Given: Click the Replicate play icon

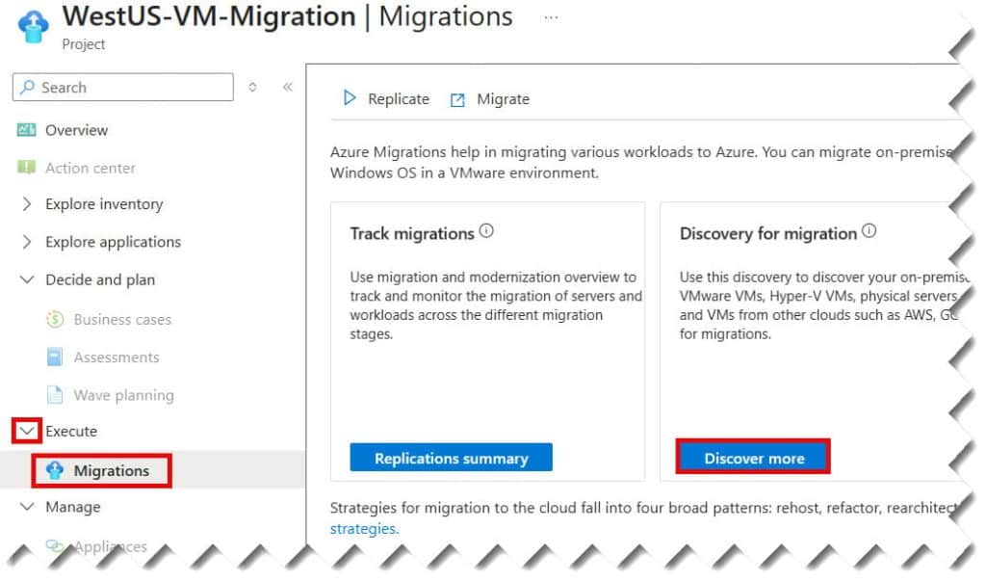Looking at the screenshot, I should pyautogui.click(x=350, y=98).
